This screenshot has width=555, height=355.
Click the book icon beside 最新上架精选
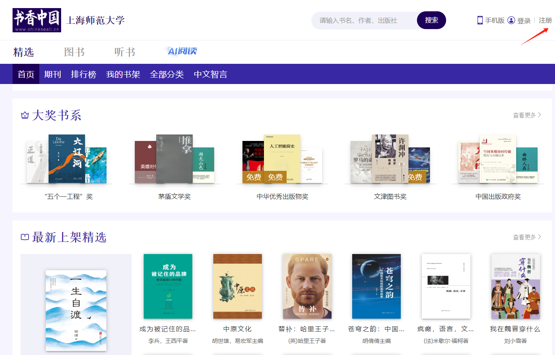[x=25, y=237]
